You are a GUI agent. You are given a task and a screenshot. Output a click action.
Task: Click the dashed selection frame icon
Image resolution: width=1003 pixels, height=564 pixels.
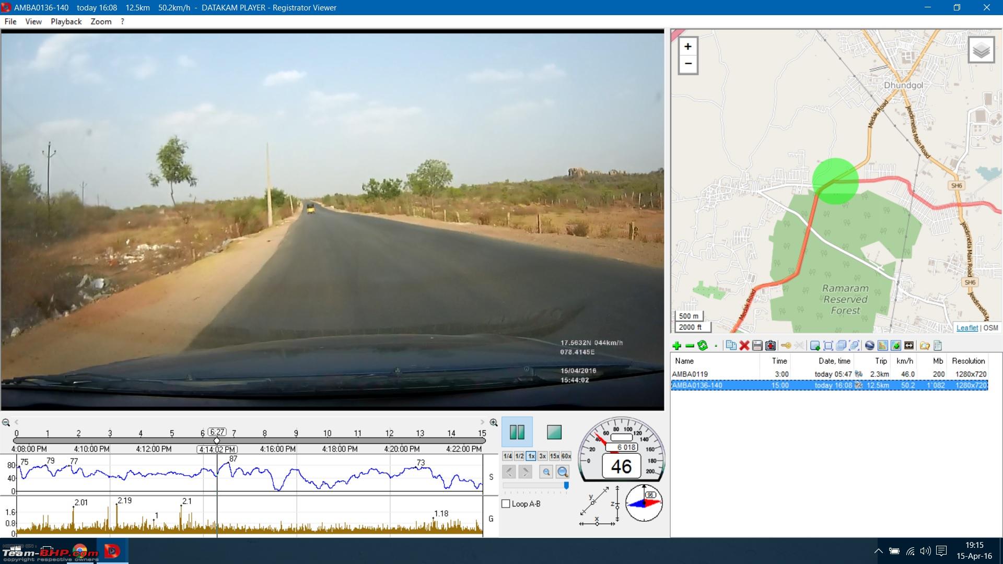tap(828, 346)
